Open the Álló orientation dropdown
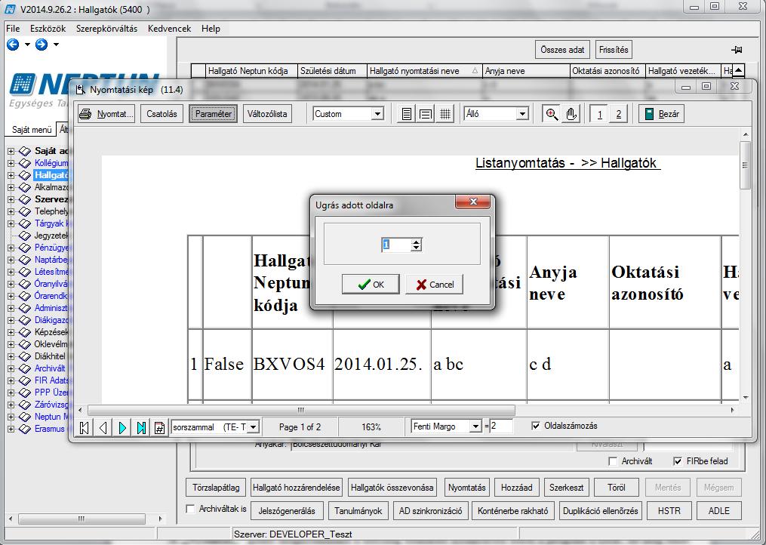 pos(522,114)
